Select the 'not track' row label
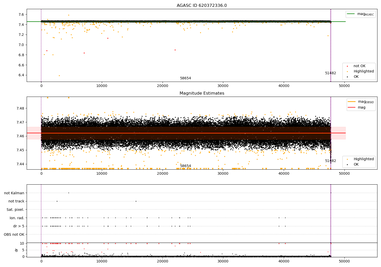381x267 pixels. tap(16, 201)
